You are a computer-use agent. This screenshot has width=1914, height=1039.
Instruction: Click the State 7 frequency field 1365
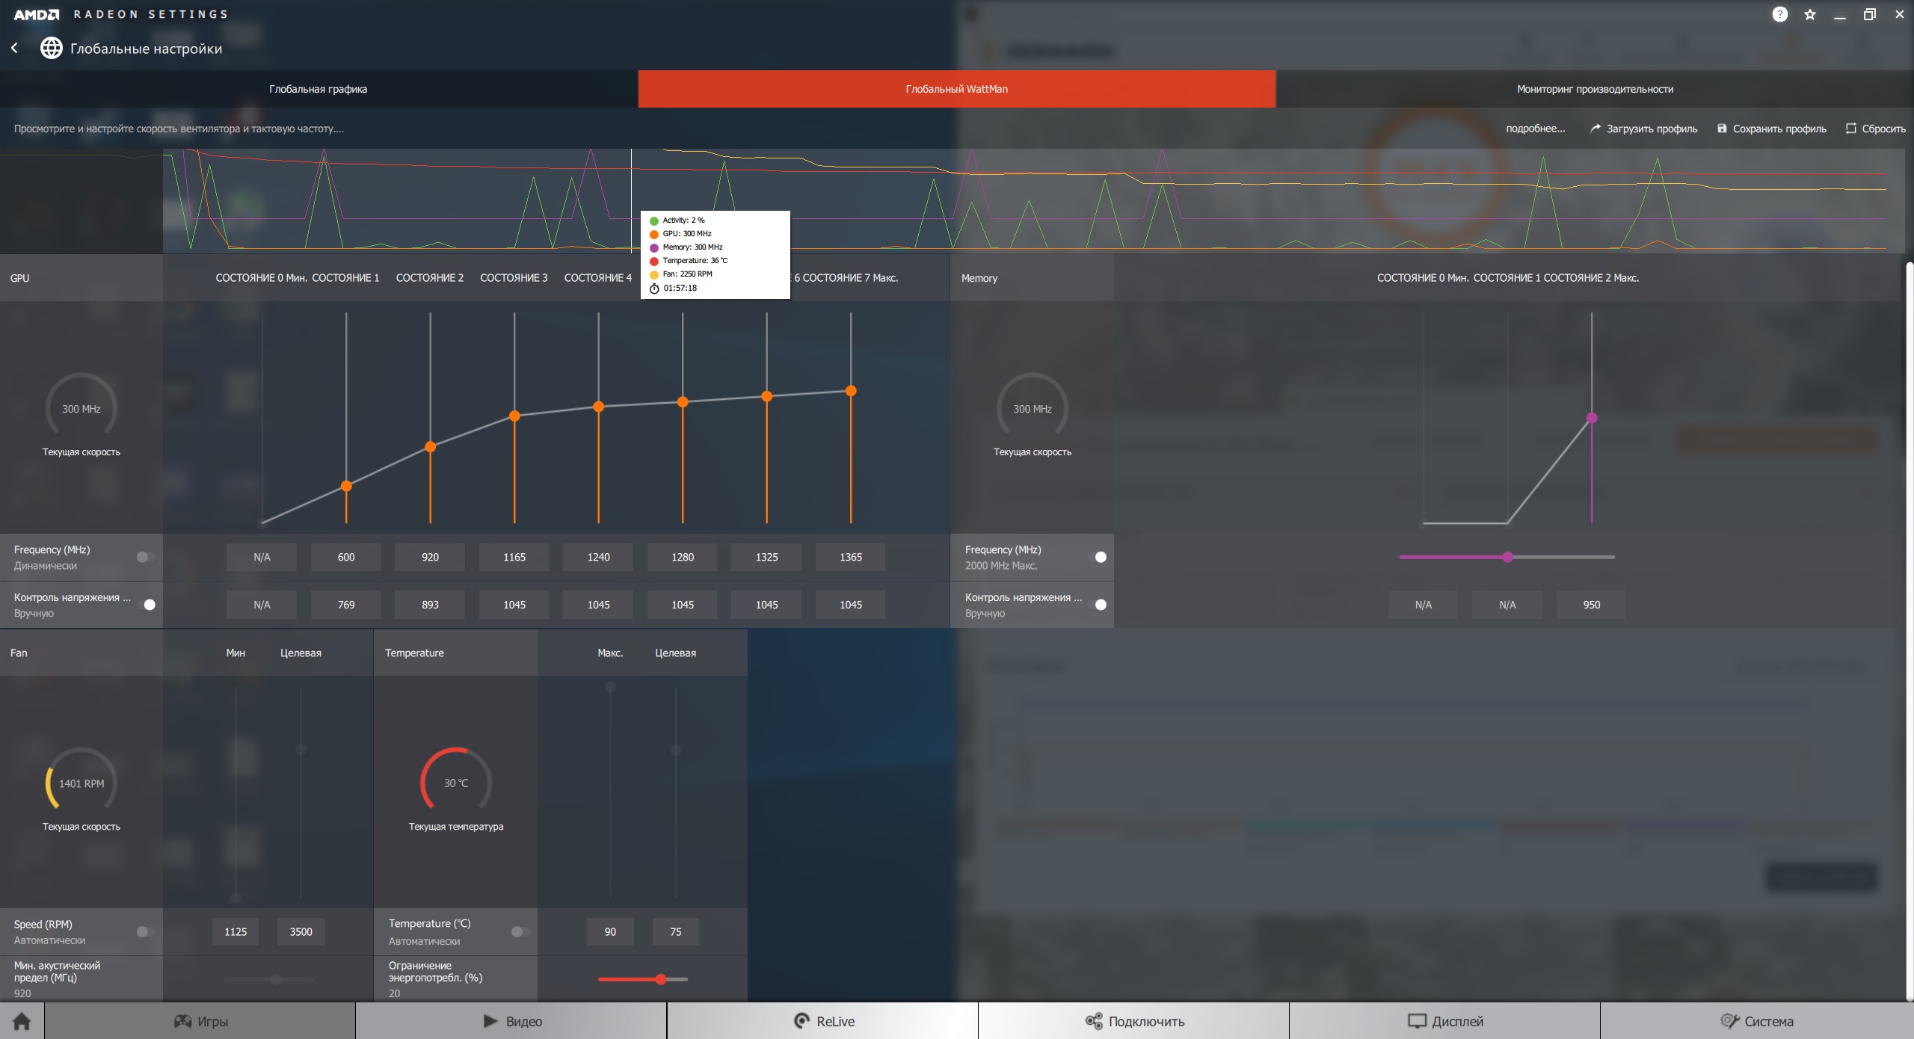tap(850, 557)
